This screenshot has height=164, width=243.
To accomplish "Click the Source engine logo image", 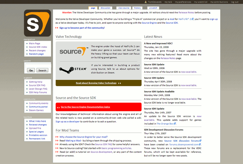I will tap(74, 51).
